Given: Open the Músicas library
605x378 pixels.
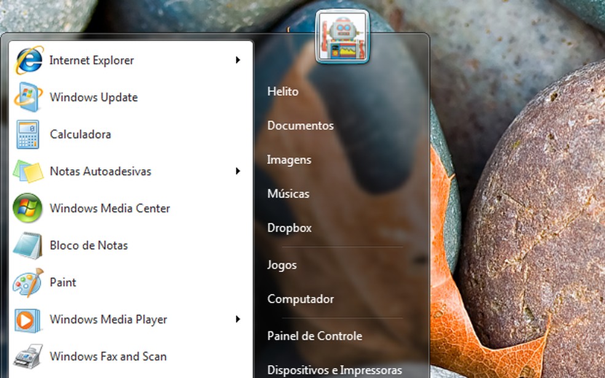Looking at the screenshot, I should click(x=288, y=194).
